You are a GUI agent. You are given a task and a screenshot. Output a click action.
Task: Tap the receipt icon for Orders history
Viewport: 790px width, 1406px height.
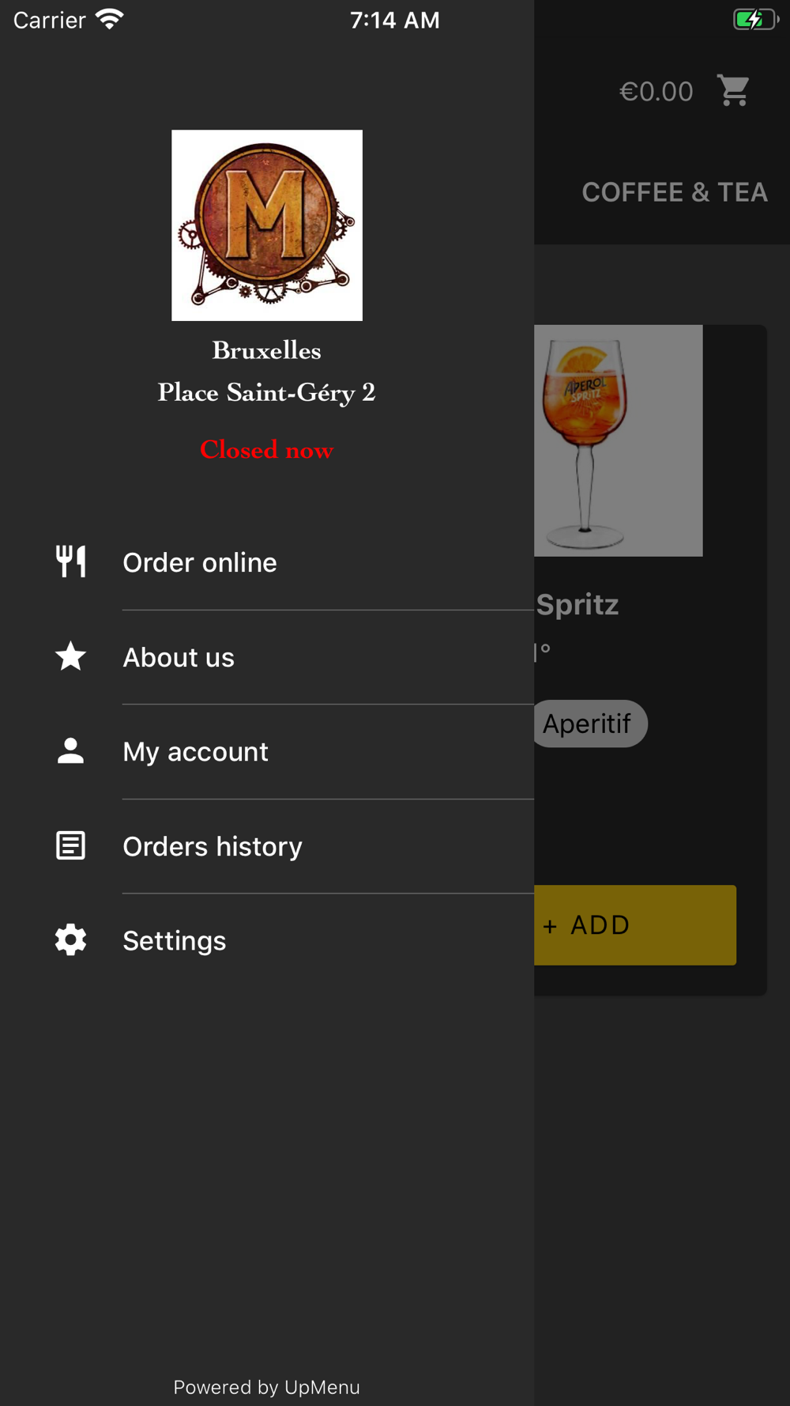pyautogui.click(x=70, y=845)
